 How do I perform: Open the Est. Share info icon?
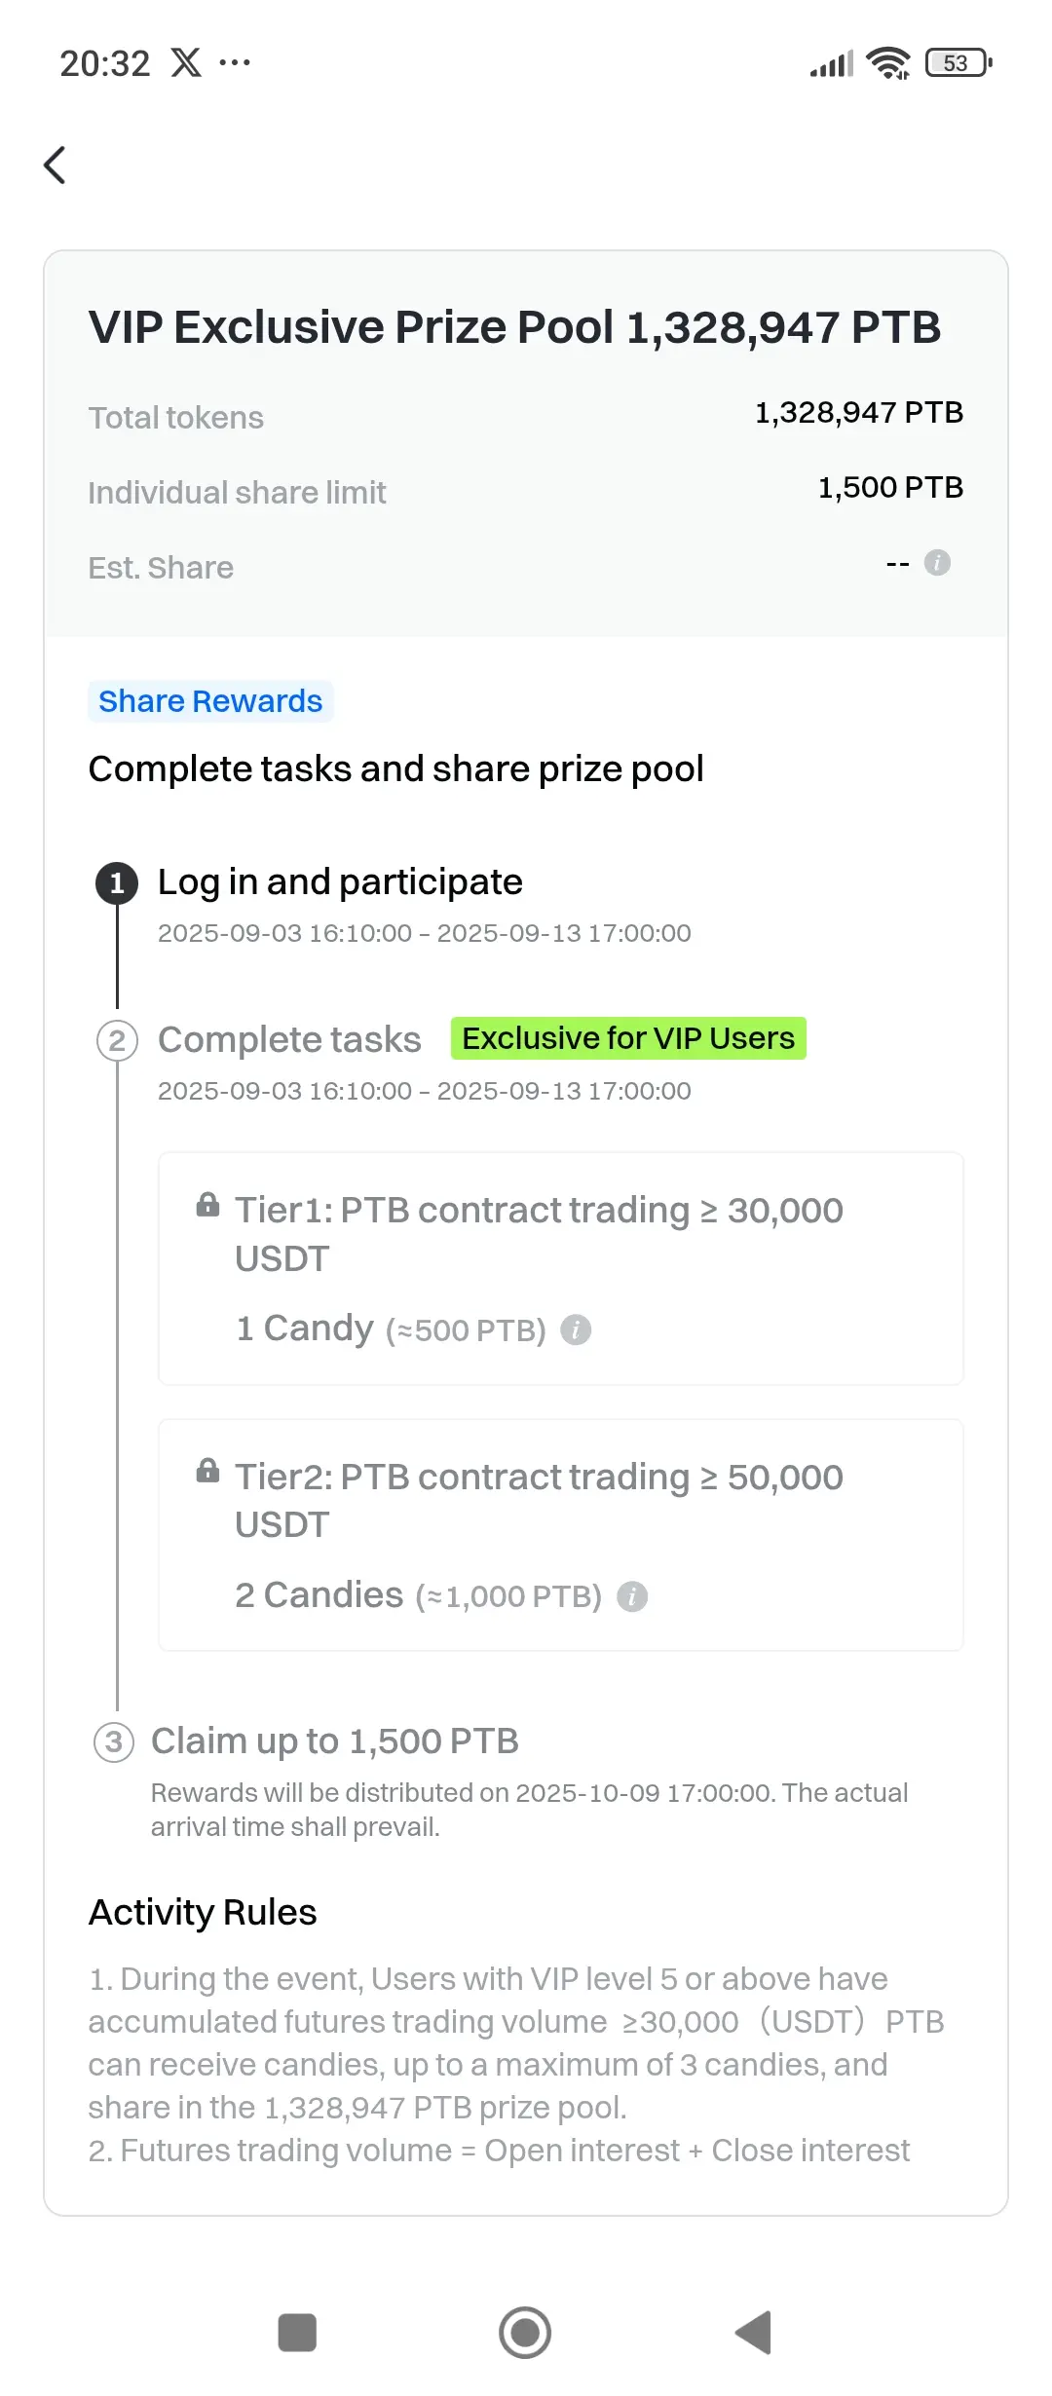pos(937,563)
